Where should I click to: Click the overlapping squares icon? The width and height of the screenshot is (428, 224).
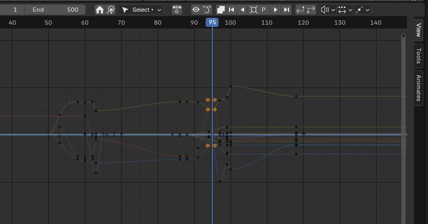[x=220, y=10]
